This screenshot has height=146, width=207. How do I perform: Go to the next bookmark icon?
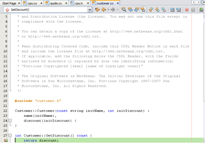(x=157, y=10)
